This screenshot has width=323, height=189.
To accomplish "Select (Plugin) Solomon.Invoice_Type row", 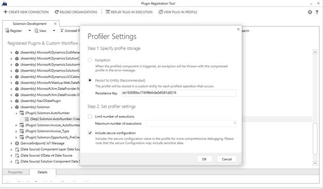I will click(x=47, y=131).
